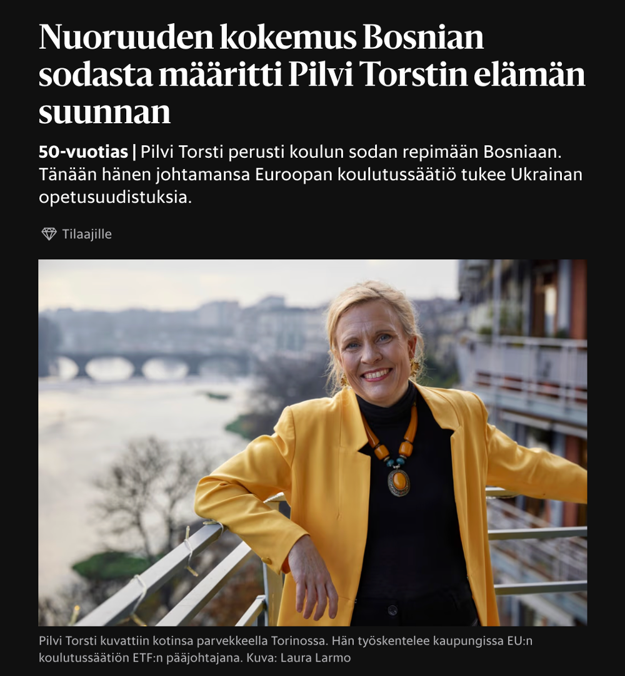Click the photo caption text
The height and width of the screenshot is (676, 625).
[286, 649]
